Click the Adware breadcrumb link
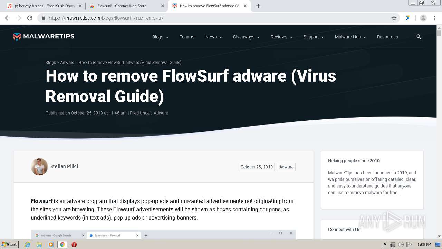The height and width of the screenshot is (249, 442). tap(67, 63)
